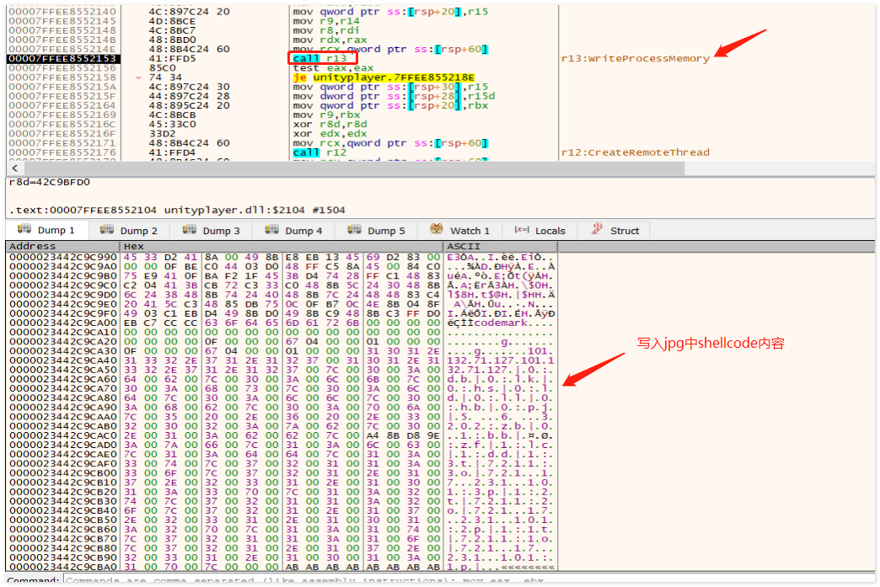Select dump address 0000023442C9CA40

tap(63, 360)
